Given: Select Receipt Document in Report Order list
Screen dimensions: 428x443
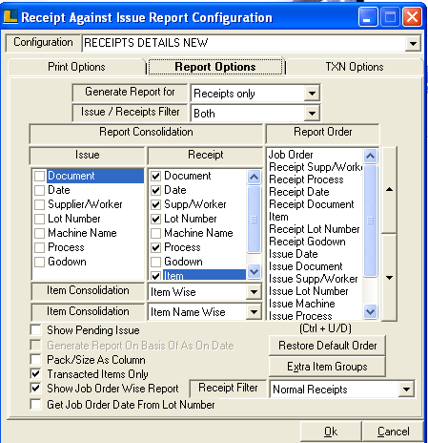Looking at the screenshot, I should point(315,204).
